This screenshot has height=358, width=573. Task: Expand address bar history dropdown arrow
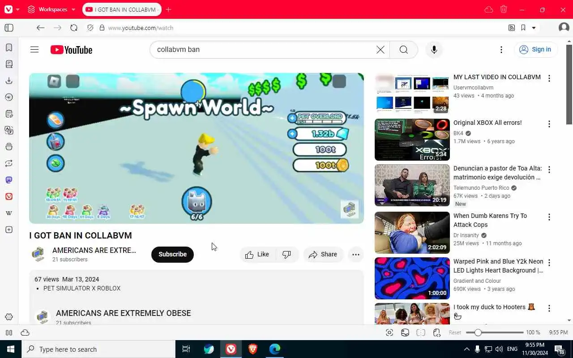tap(534, 28)
